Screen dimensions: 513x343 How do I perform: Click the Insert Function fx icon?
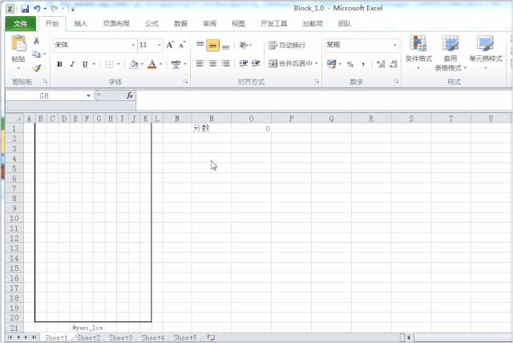pyautogui.click(x=129, y=95)
